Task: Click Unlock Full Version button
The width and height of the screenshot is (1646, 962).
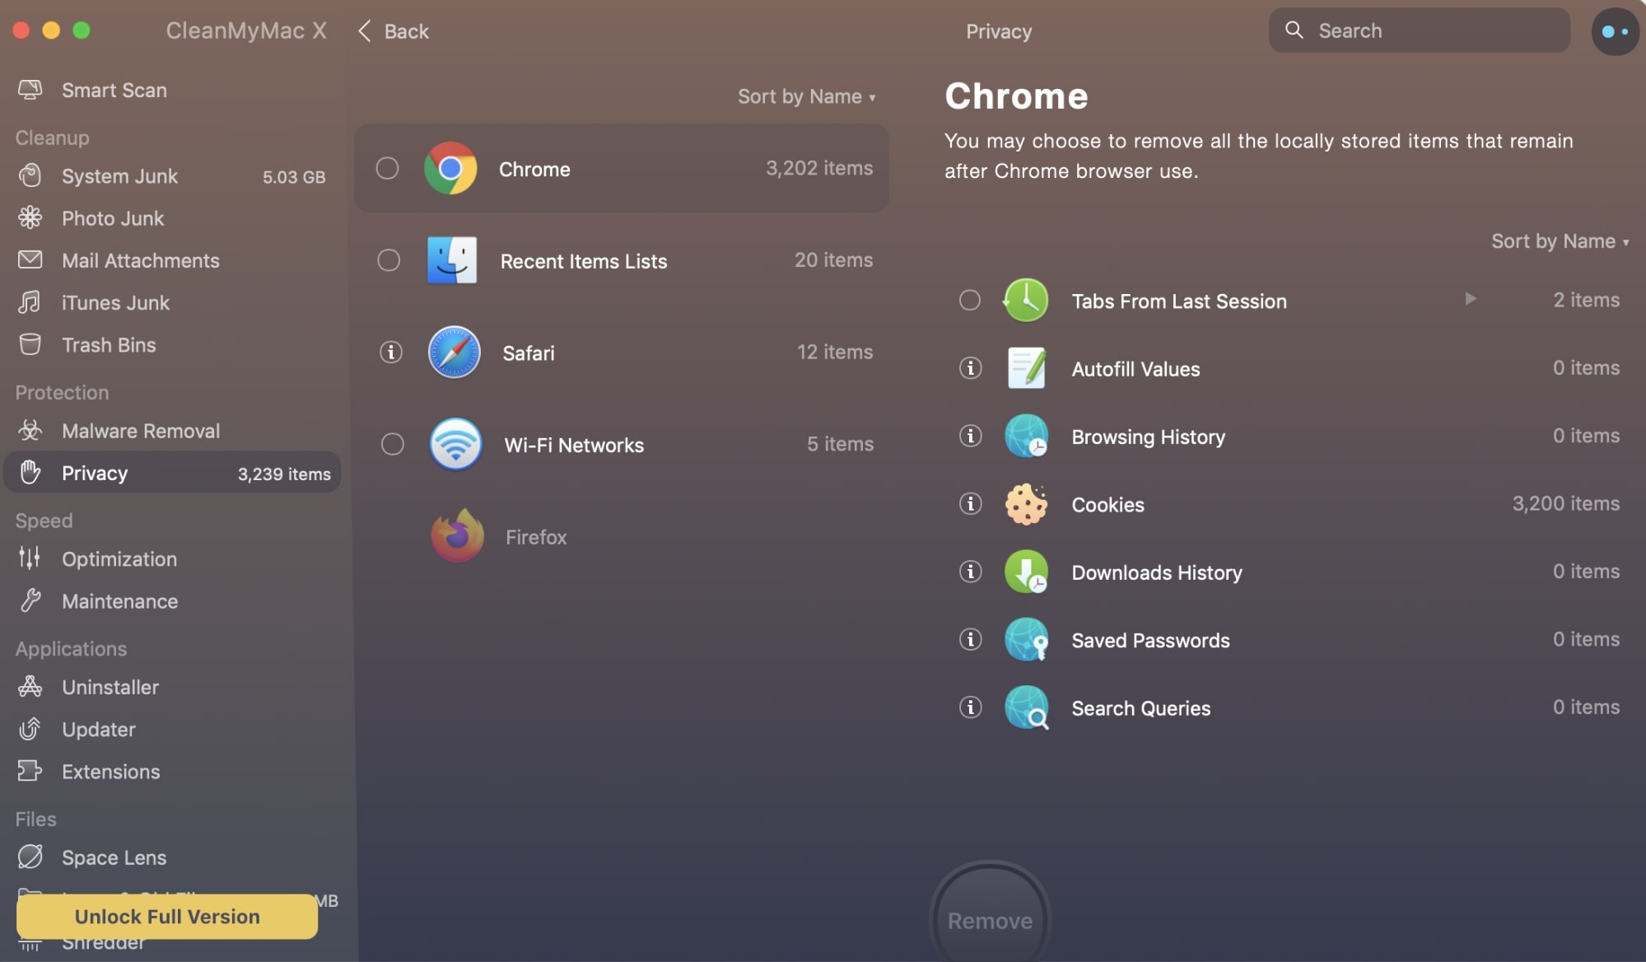Action: pyautogui.click(x=167, y=916)
